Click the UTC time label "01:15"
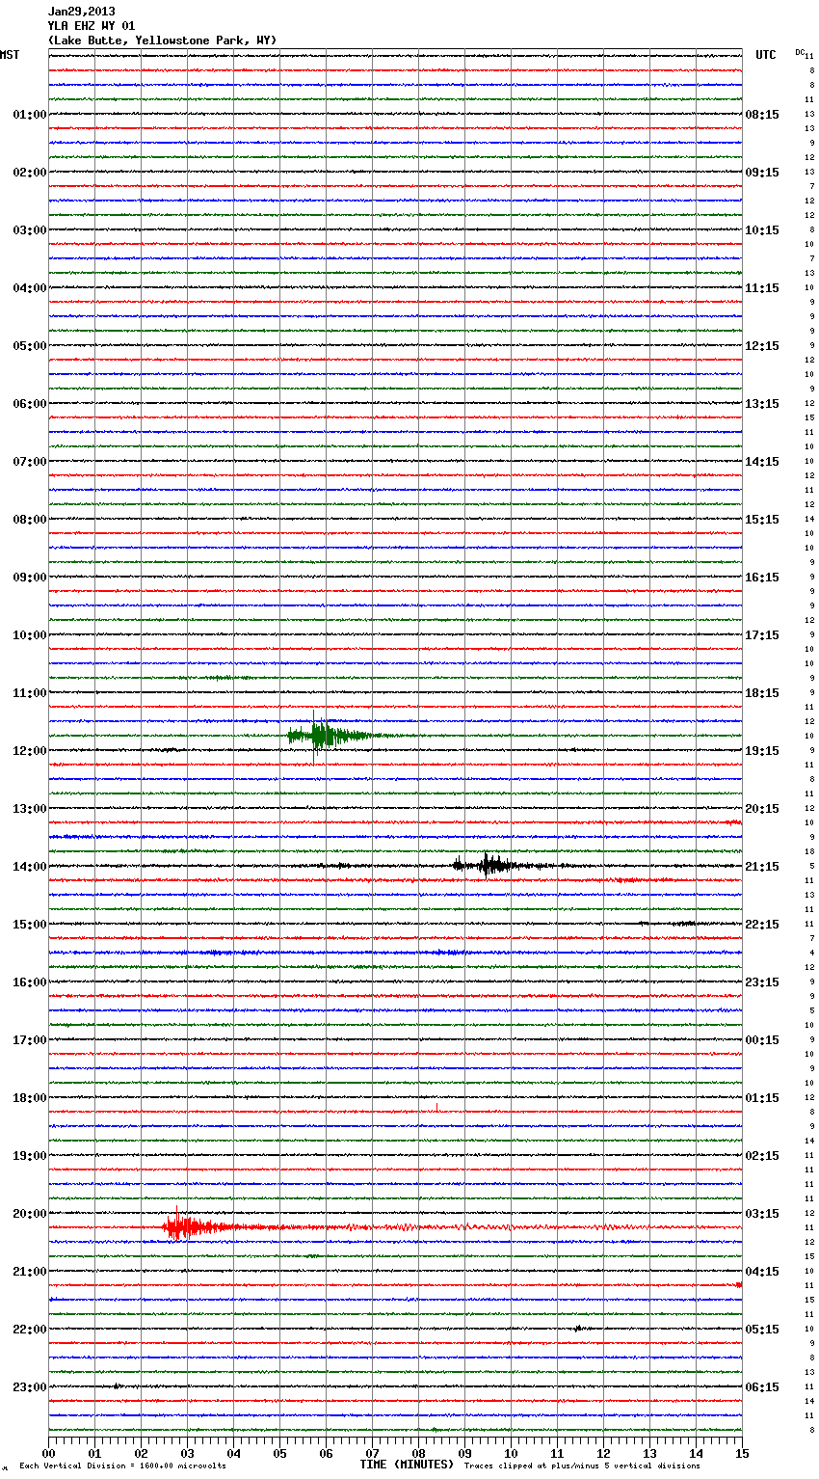The width and height of the screenshot is (819, 1479). 762,1098
